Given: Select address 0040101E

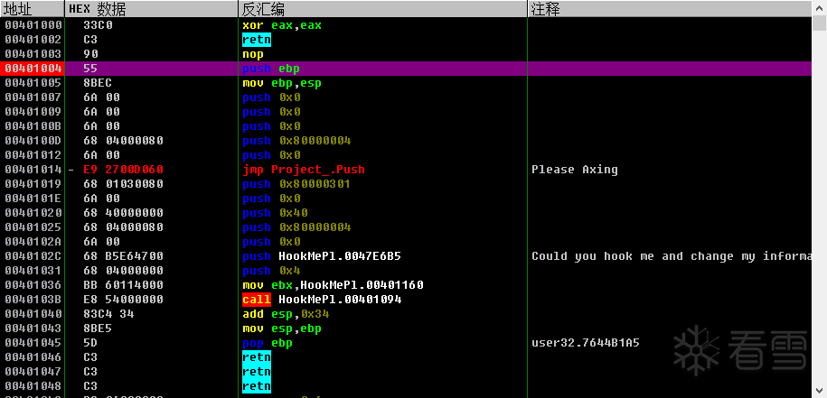Looking at the screenshot, I should pyautogui.click(x=33, y=199).
